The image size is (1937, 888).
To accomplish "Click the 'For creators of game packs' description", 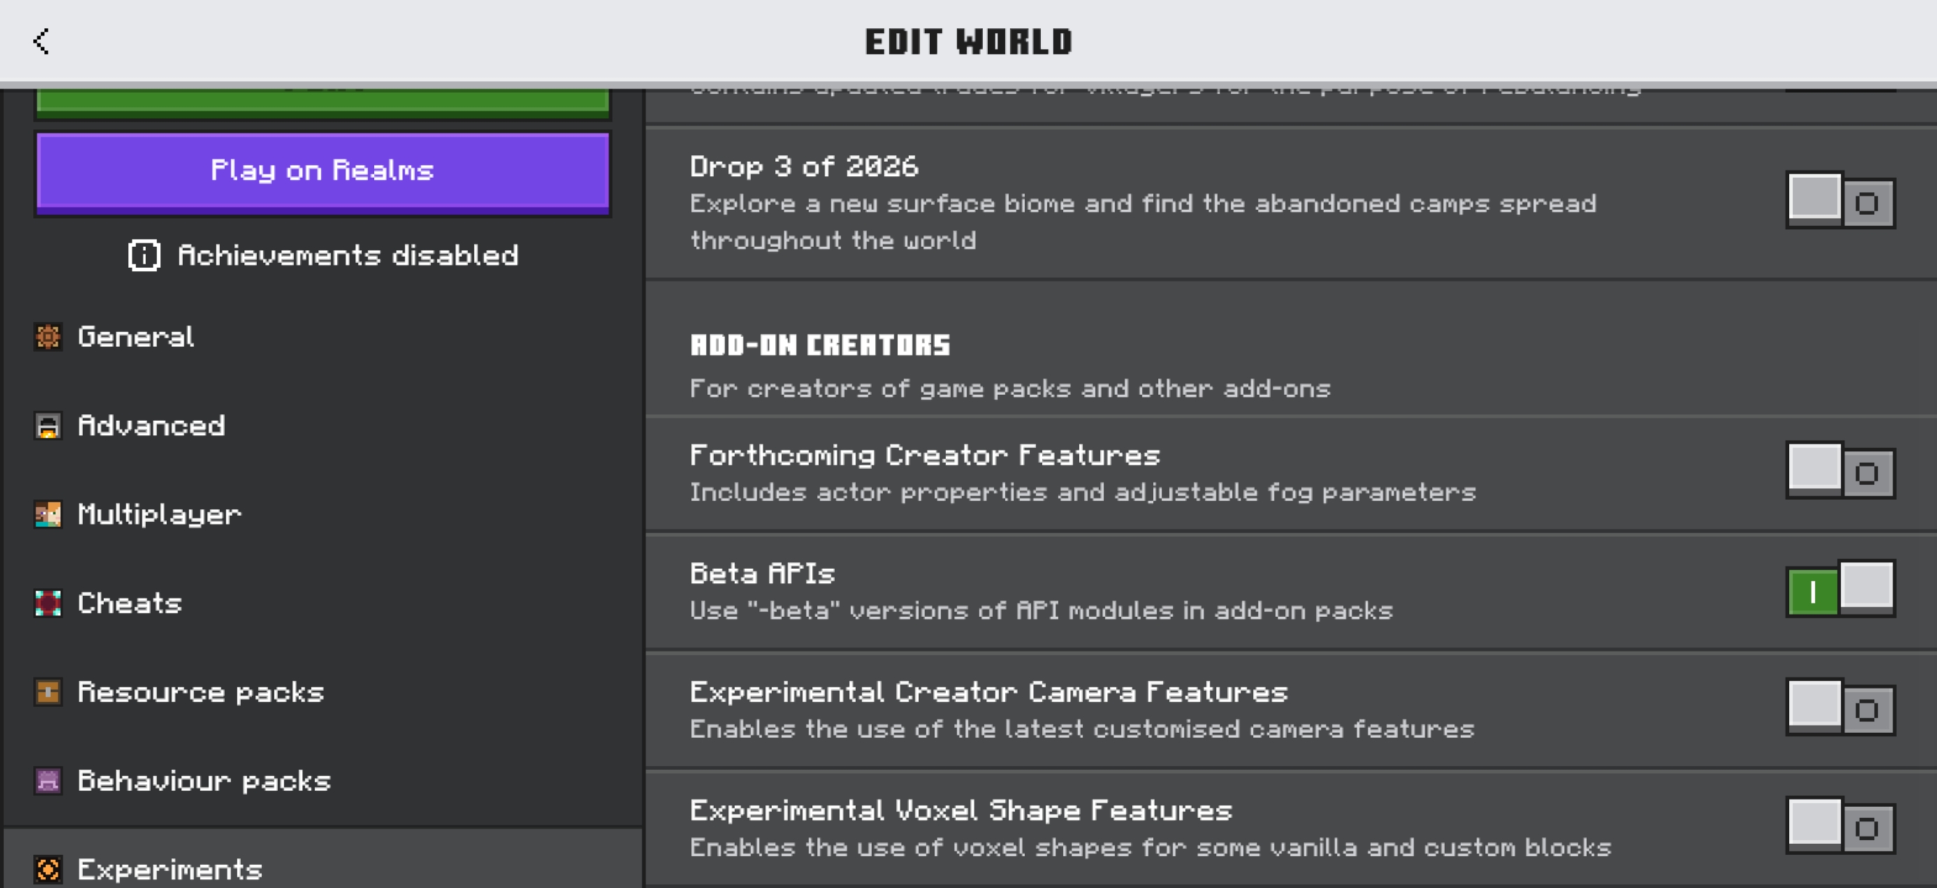I will point(1010,388).
